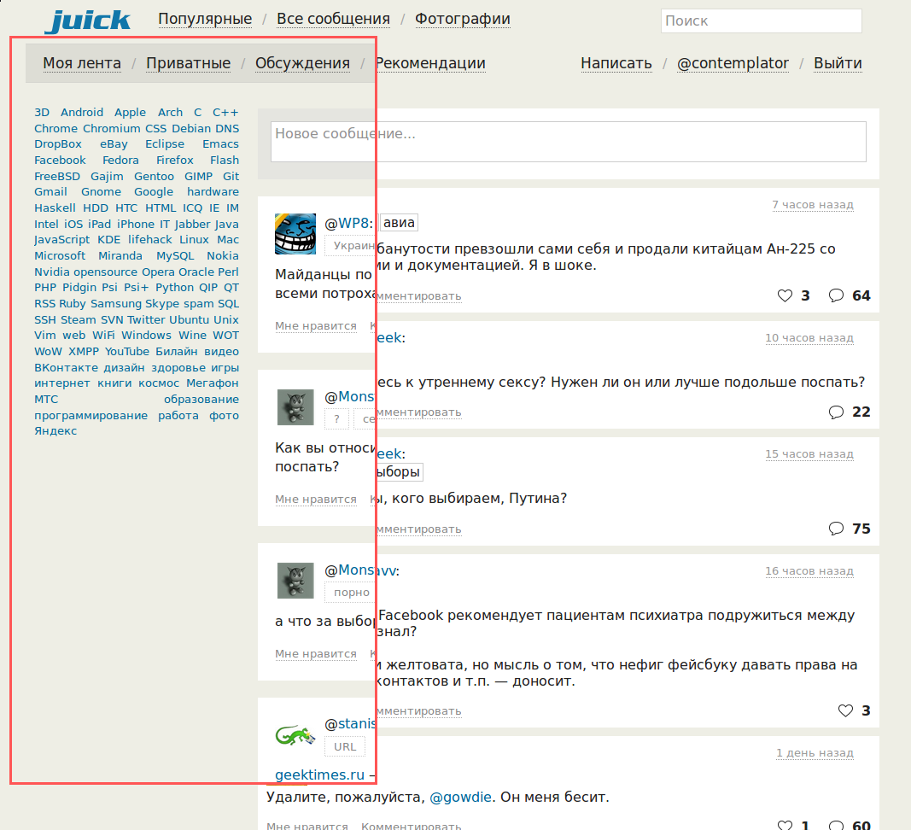Viewport: 911px width, 830px height.
Task: Open the ВКонтакте tag in cloud
Action: 67,368
